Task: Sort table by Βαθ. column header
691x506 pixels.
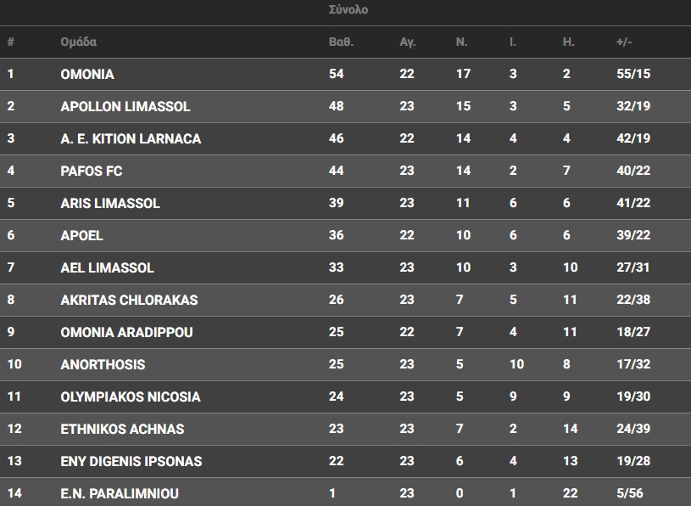Action: 341,42
